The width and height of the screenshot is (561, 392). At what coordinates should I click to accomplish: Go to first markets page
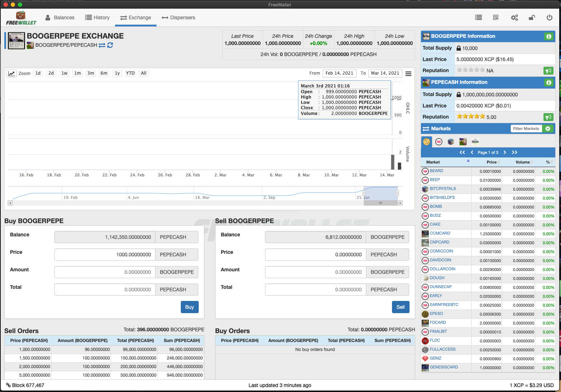462,152
